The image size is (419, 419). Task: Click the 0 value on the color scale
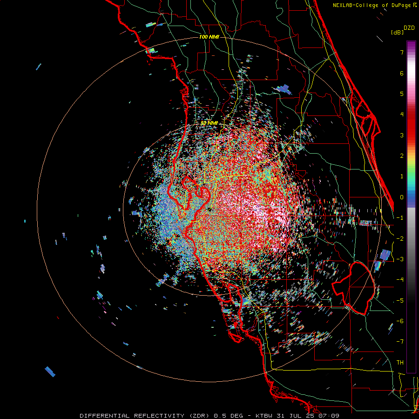[x=402, y=197]
